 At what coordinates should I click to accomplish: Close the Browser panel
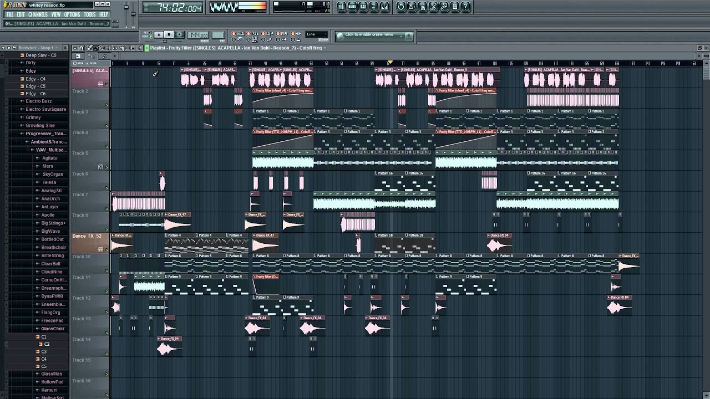pyautogui.click(x=65, y=48)
